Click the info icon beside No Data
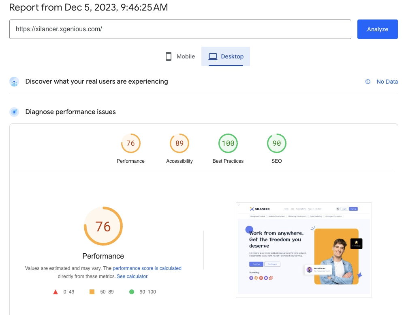Viewport: 406px width, 315px height. tap(368, 82)
